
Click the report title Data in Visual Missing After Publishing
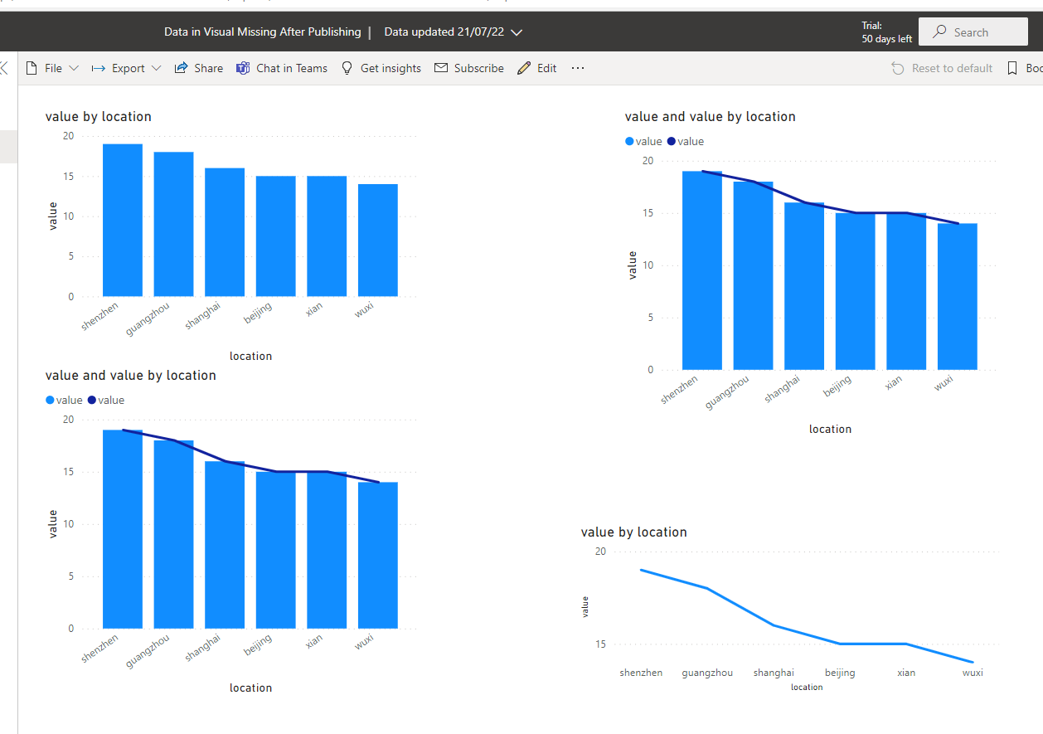(262, 32)
